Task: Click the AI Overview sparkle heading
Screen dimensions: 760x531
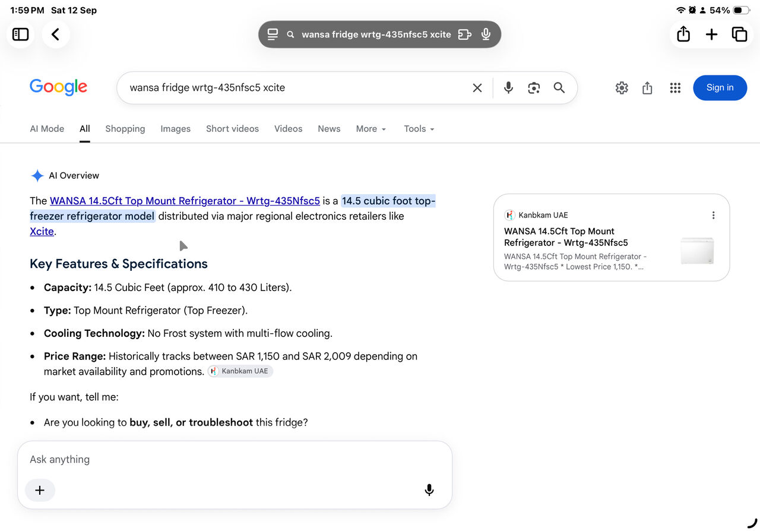Action: 65,176
